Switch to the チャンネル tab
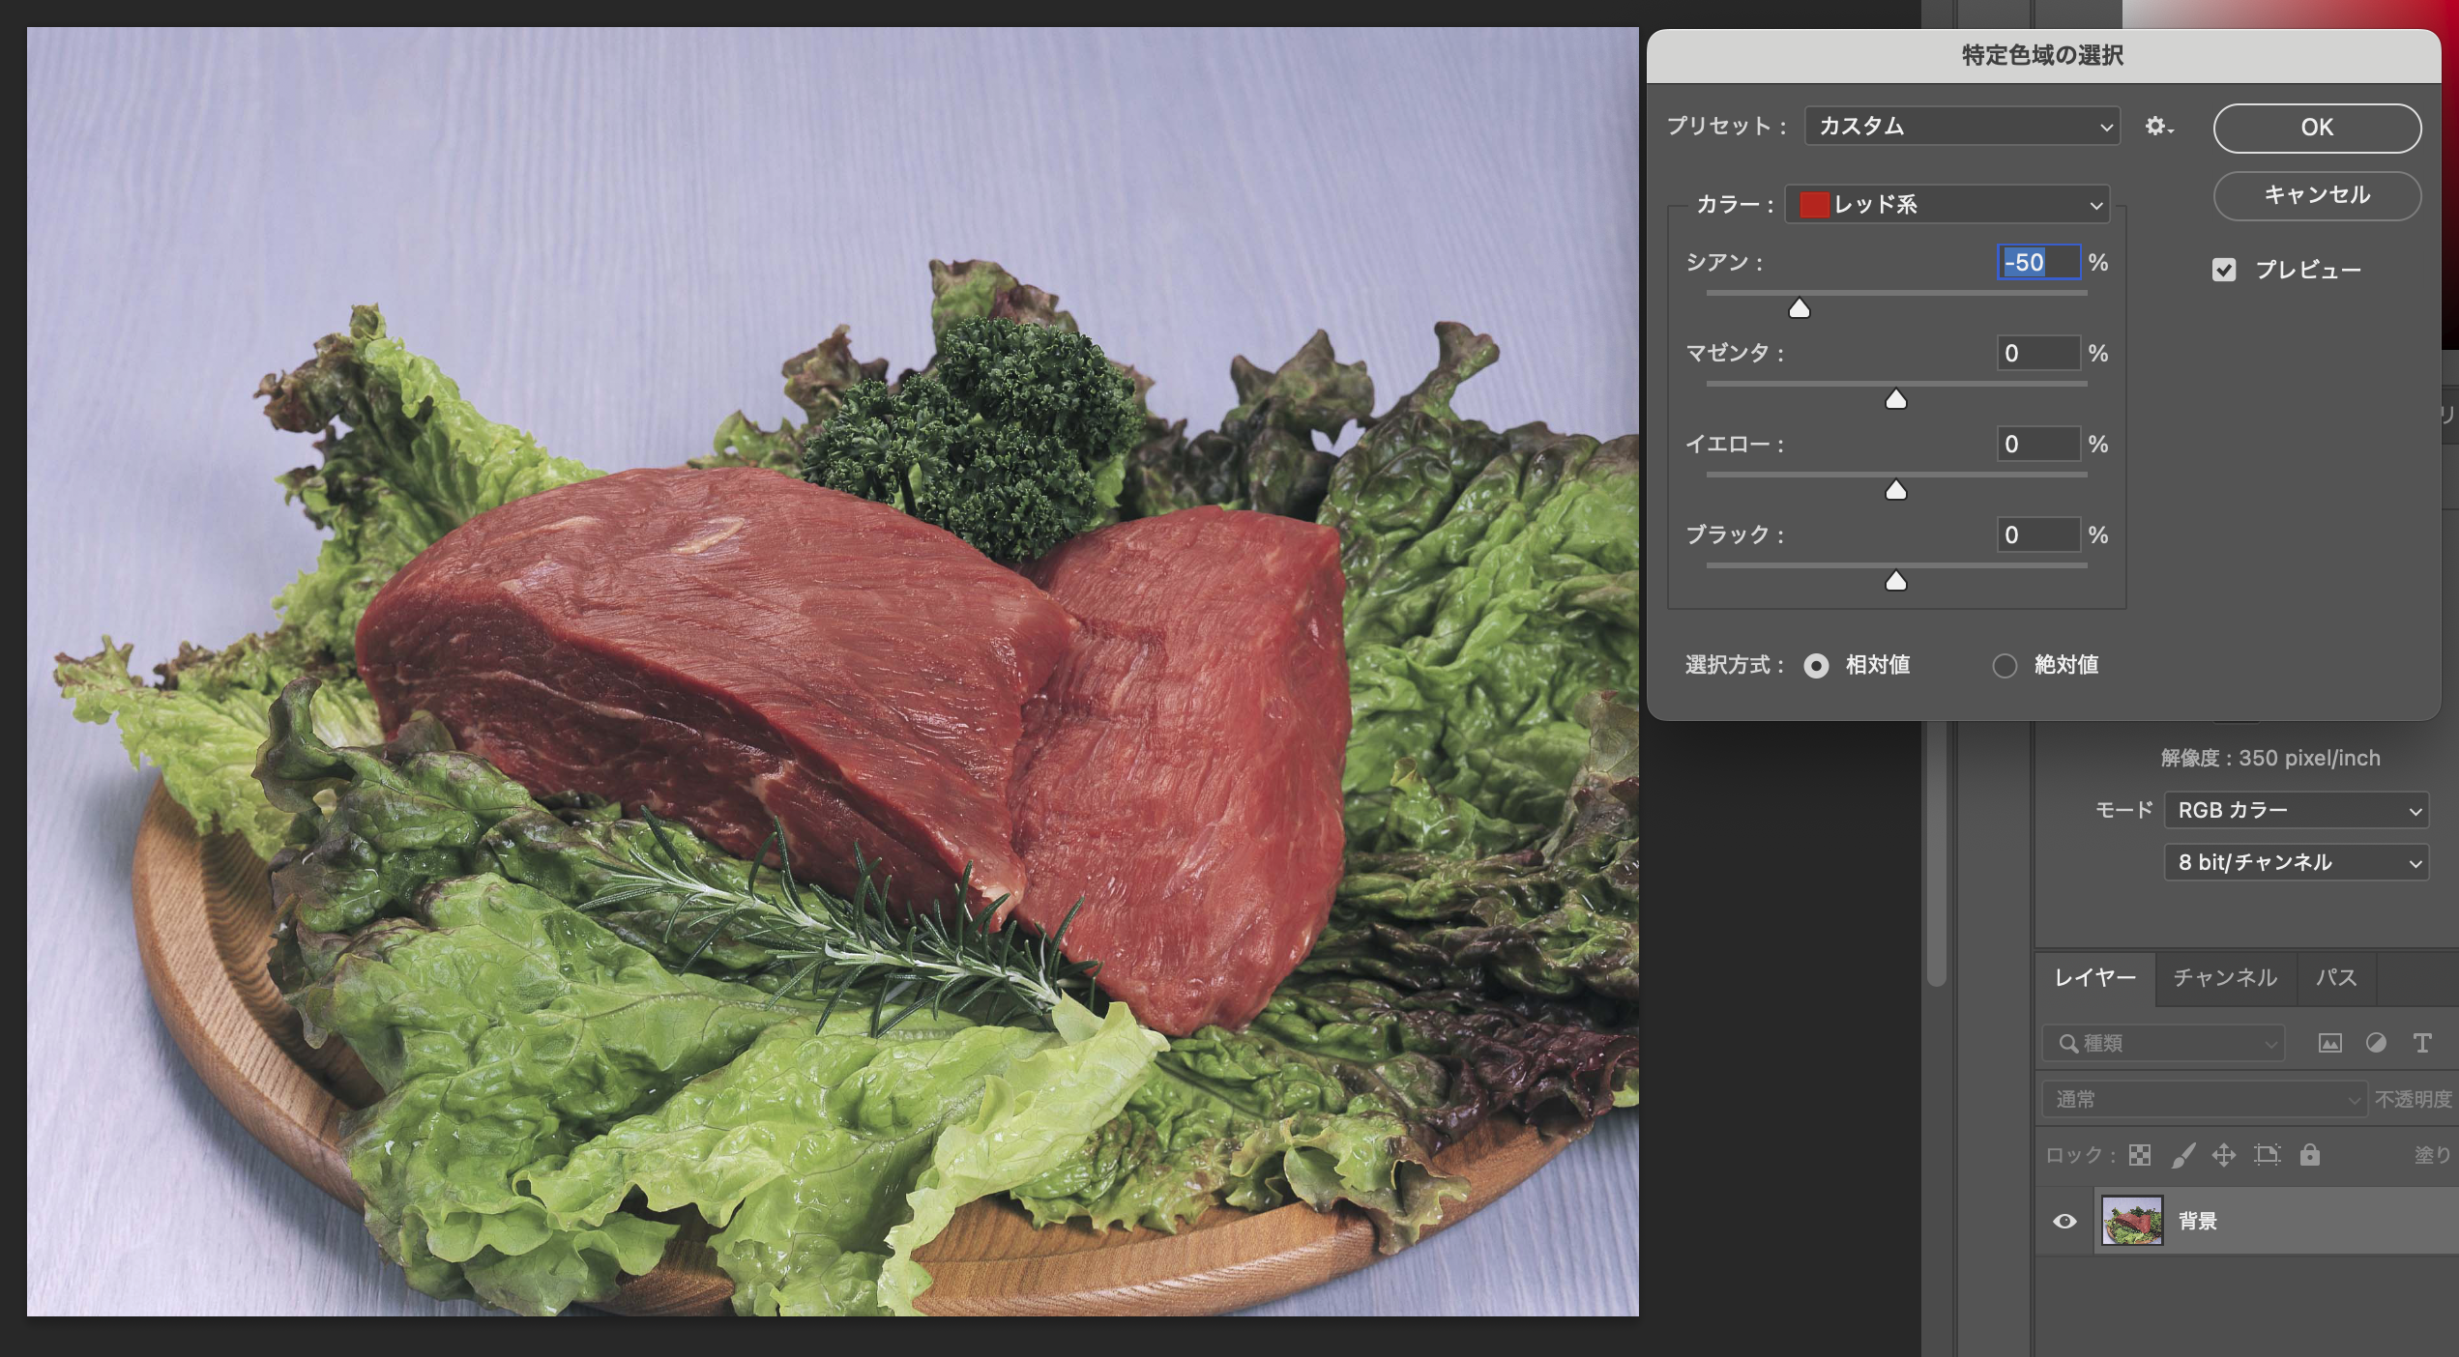Viewport: 2459px width, 1357px height. coord(2225,978)
